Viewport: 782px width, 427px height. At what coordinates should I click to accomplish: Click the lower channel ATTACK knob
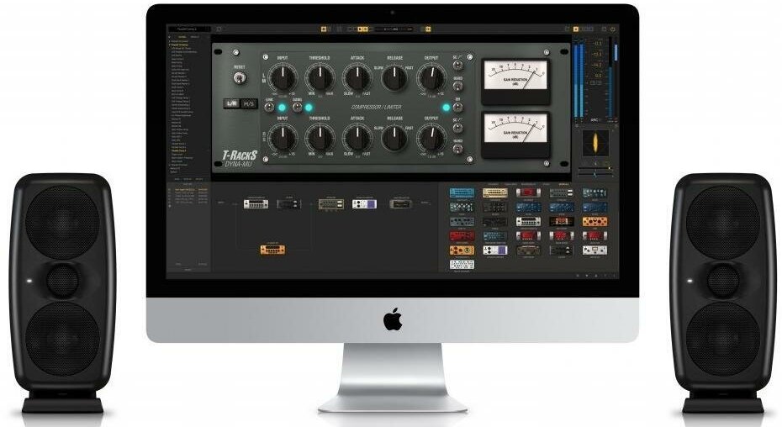(x=357, y=138)
